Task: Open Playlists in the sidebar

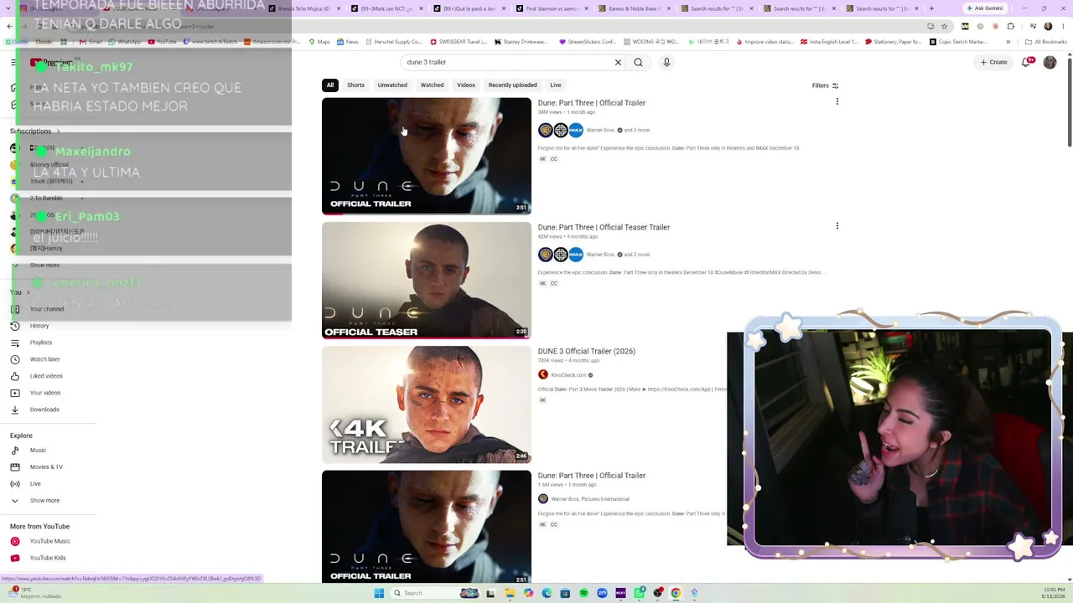Action: point(40,343)
